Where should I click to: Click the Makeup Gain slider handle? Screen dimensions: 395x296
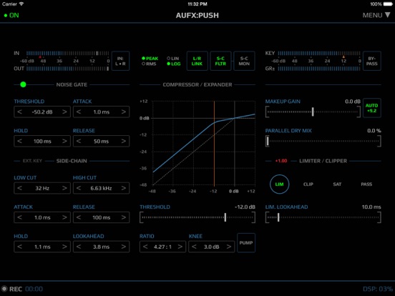pyautogui.click(x=313, y=112)
